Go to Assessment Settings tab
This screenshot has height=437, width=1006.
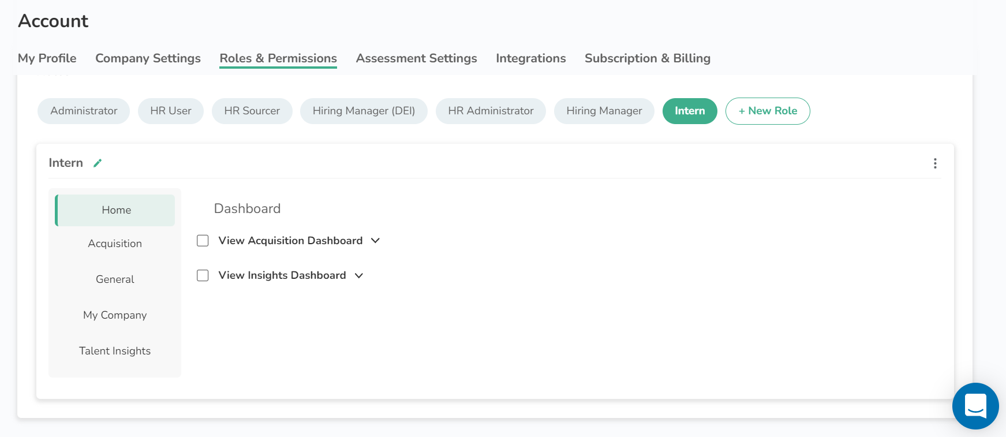click(416, 58)
